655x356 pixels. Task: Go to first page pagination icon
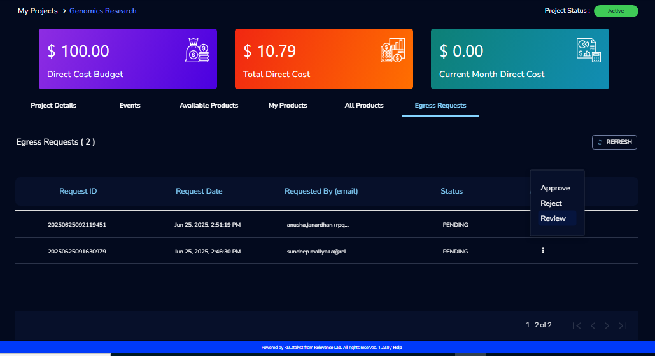577,325
